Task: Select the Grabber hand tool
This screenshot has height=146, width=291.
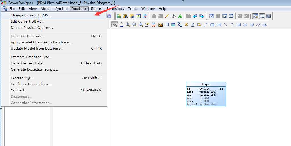Action: pyautogui.click(x=121, y=24)
